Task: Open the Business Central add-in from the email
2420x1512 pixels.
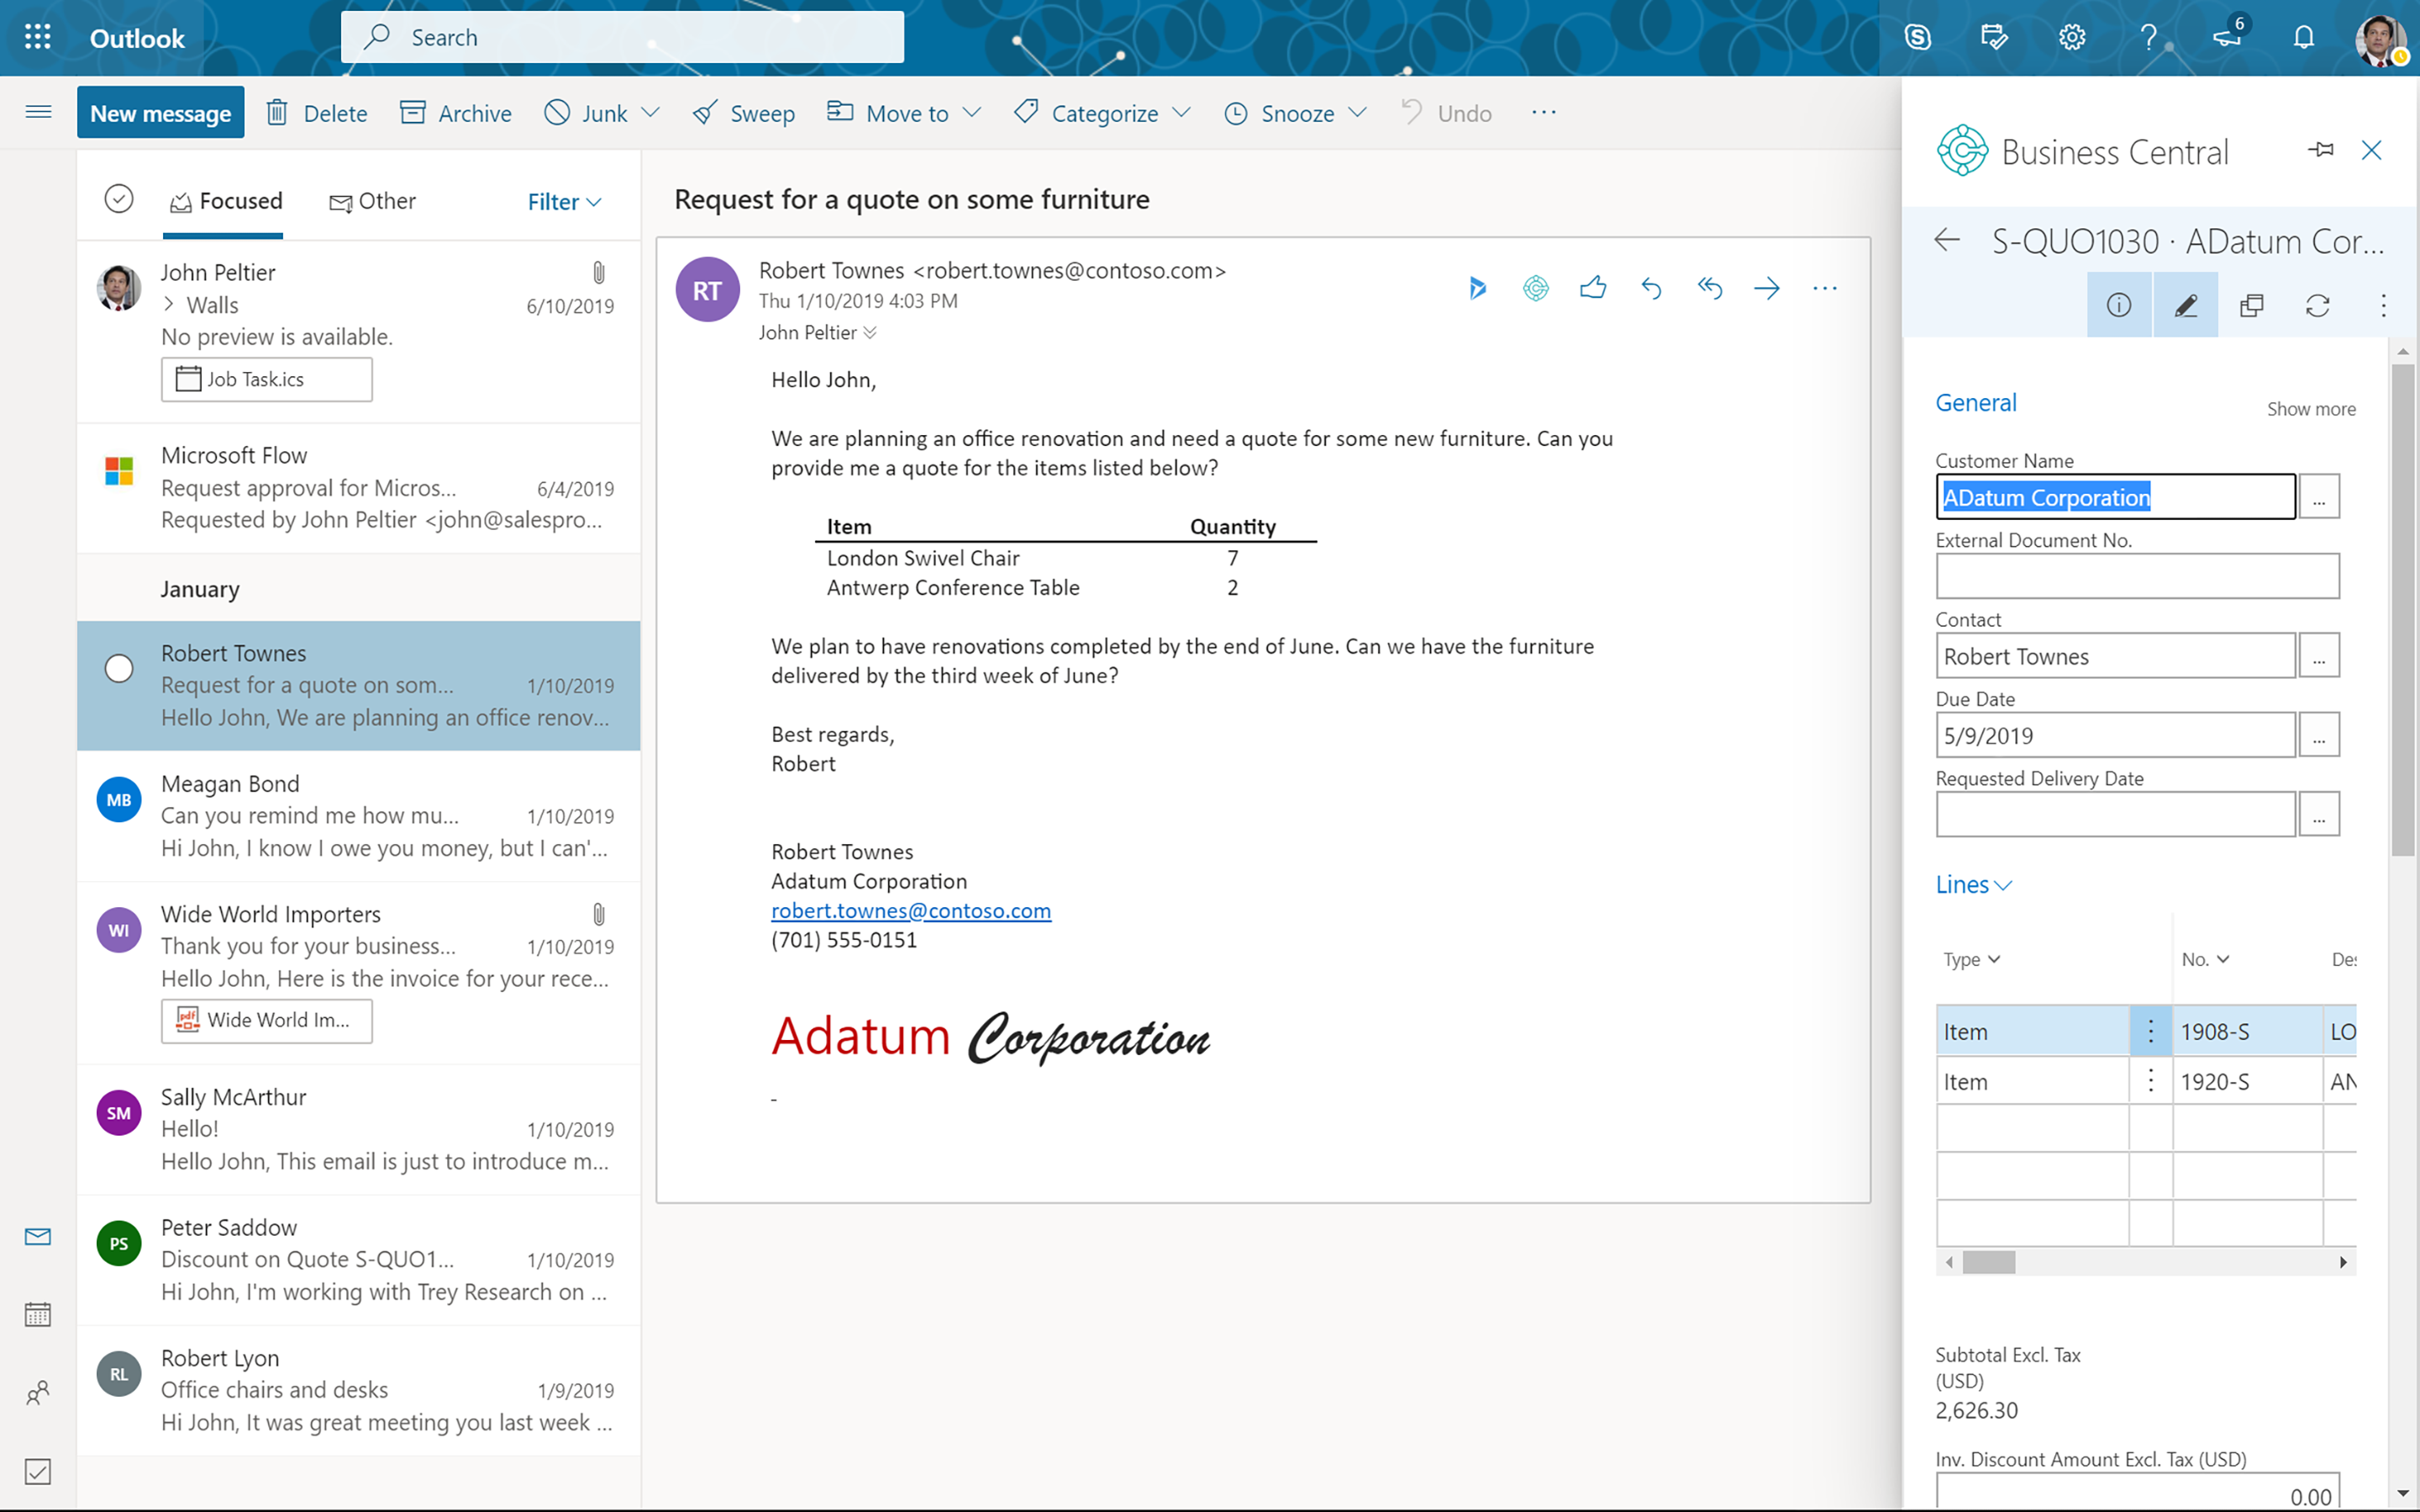Action: (1536, 288)
